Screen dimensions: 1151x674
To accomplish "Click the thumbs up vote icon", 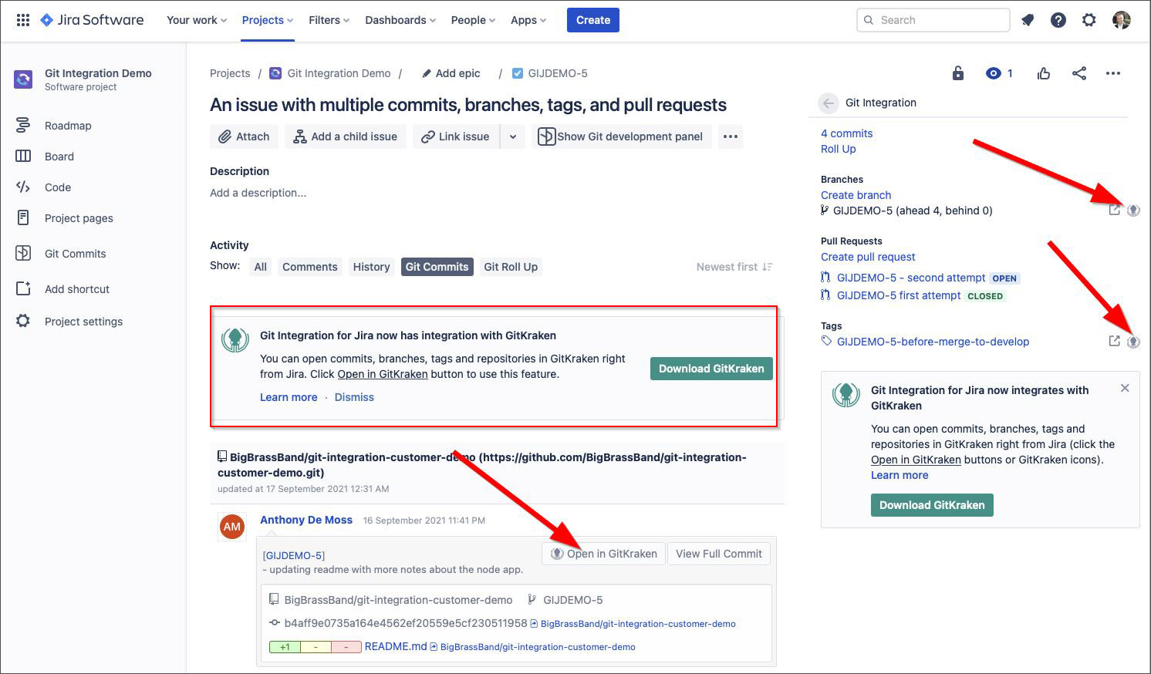I will click(1044, 73).
